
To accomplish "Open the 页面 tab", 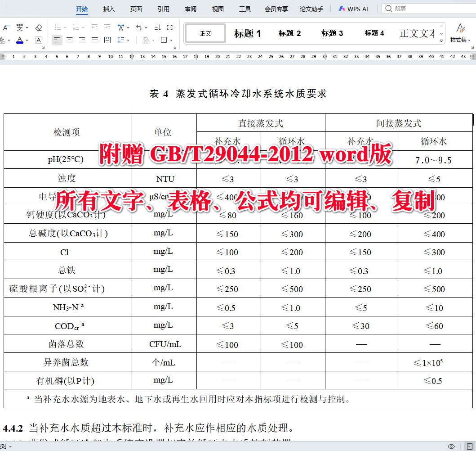I will 136,9.
